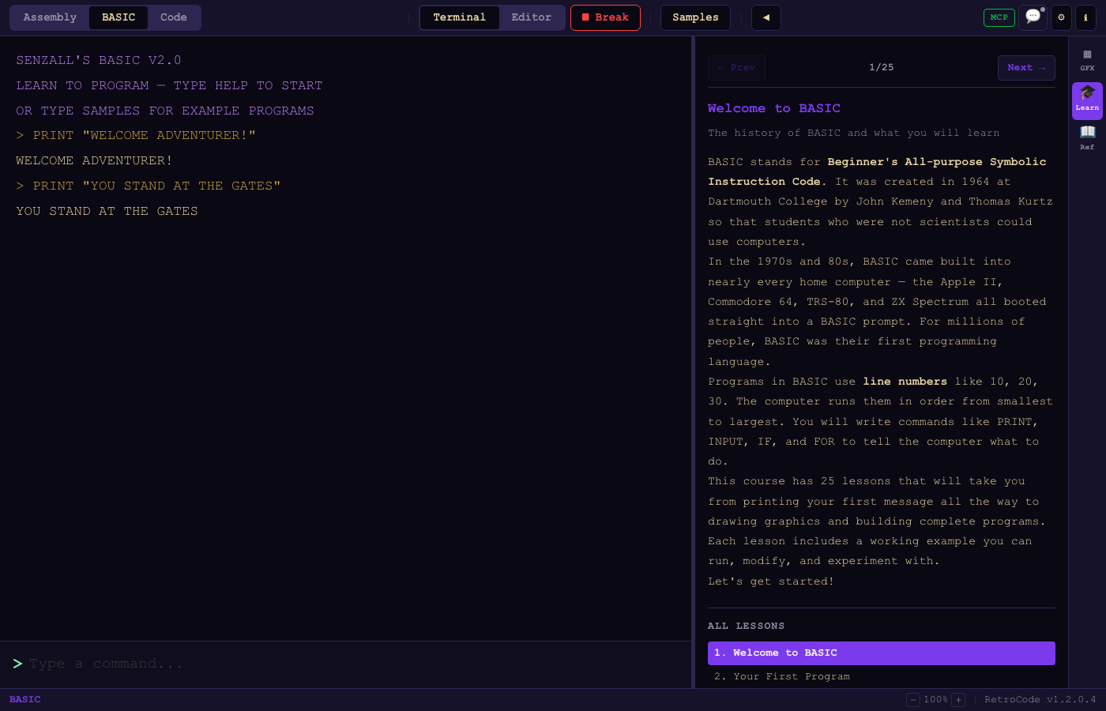Screen dimensions: 1106x711
Task: Open settings with the gear icon
Action: [x=1061, y=17]
